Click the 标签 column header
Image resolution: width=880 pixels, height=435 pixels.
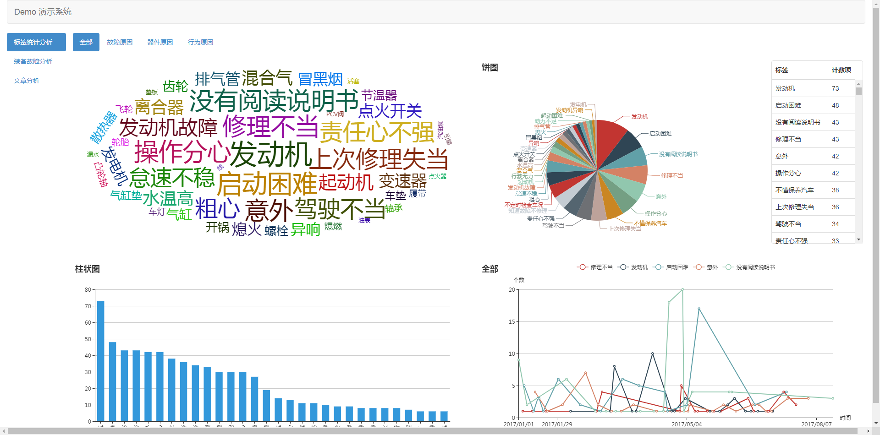point(800,70)
